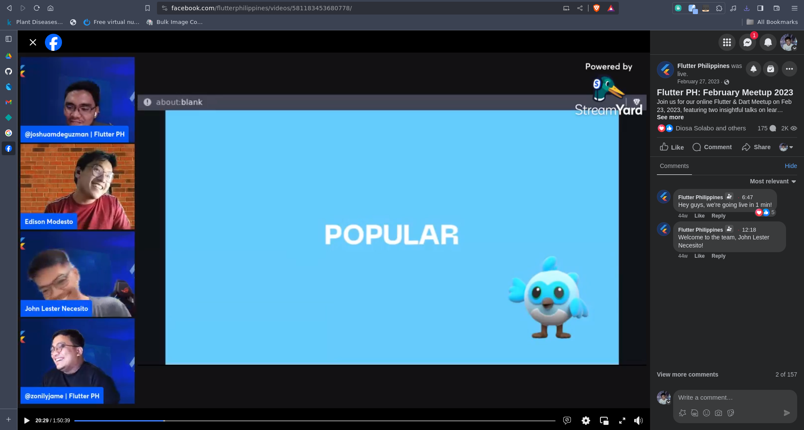This screenshot has width=804, height=430.
Task: Open the post options three-dot menu
Action: (x=789, y=69)
